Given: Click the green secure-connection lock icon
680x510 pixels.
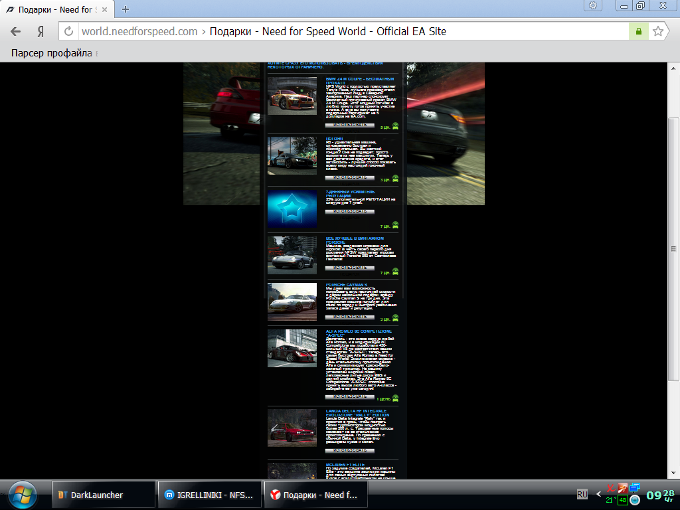Looking at the screenshot, I should tap(638, 31).
